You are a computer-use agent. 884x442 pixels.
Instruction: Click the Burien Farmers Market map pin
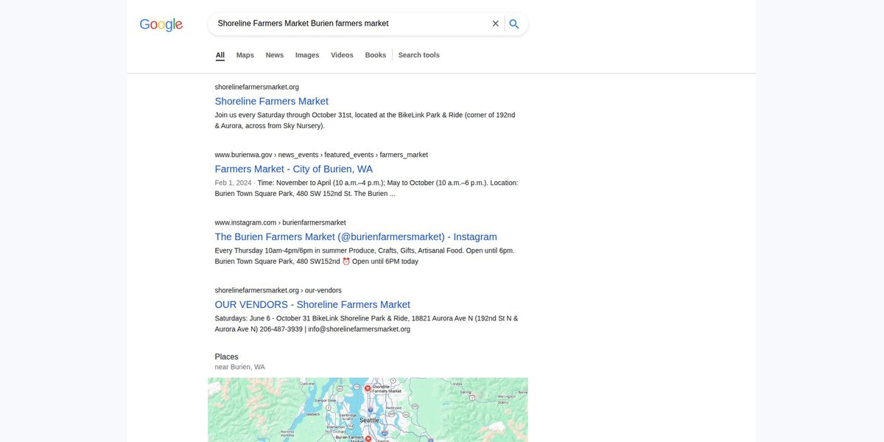[368, 438]
